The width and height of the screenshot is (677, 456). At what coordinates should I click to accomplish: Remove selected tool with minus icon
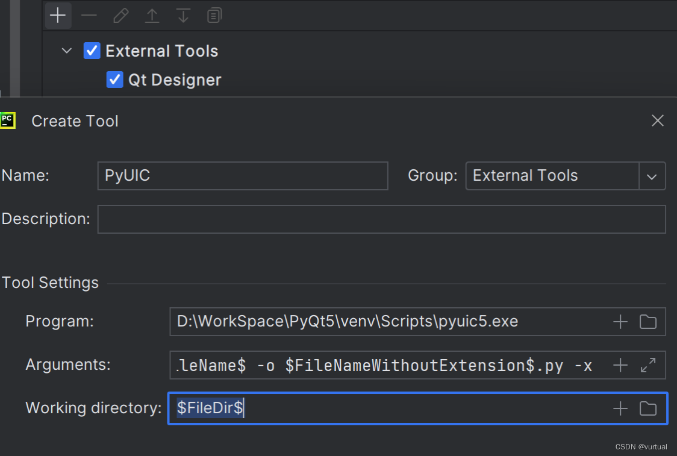pos(89,16)
